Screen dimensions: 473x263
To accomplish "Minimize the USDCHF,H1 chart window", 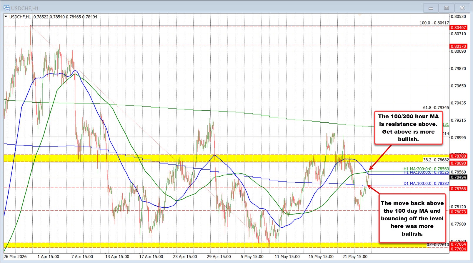I will tap(431, 8).
